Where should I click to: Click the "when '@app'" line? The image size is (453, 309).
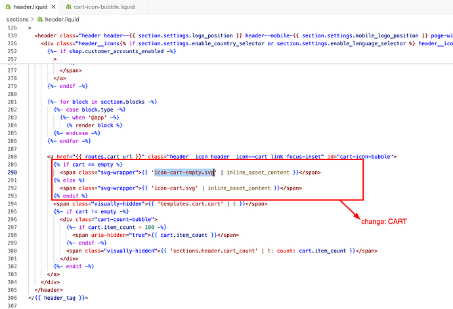pos(89,117)
